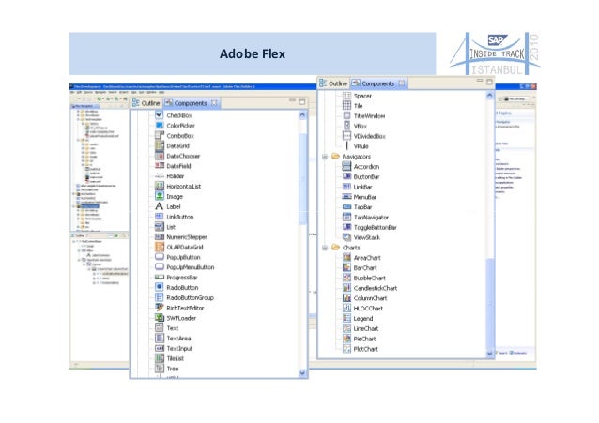
Task: Maximize the left Components panel
Action: (302, 101)
